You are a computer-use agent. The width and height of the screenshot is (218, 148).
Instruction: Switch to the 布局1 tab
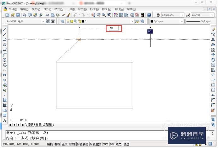39,124
